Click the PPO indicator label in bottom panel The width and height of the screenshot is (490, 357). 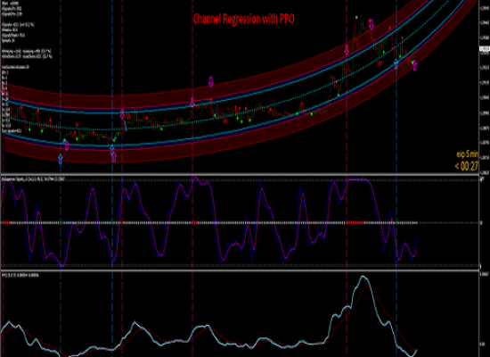[20, 275]
